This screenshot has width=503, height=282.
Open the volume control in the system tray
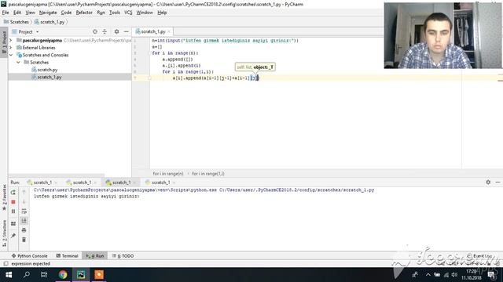454,275
